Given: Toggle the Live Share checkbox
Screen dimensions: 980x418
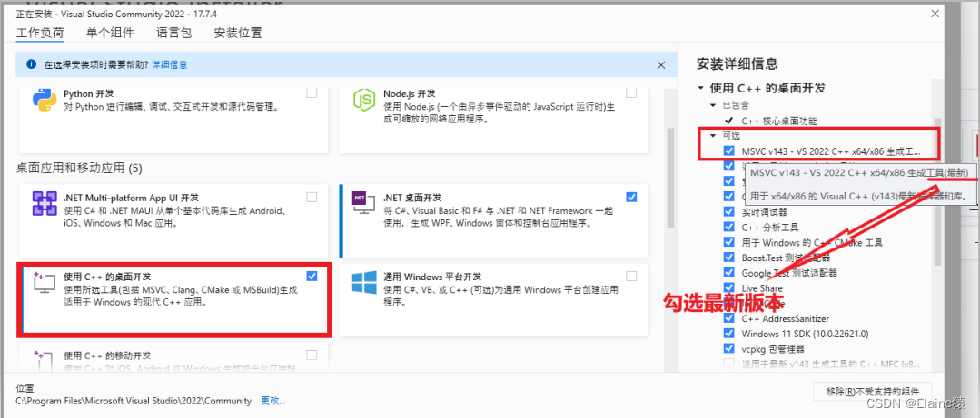Looking at the screenshot, I should point(728,287).
